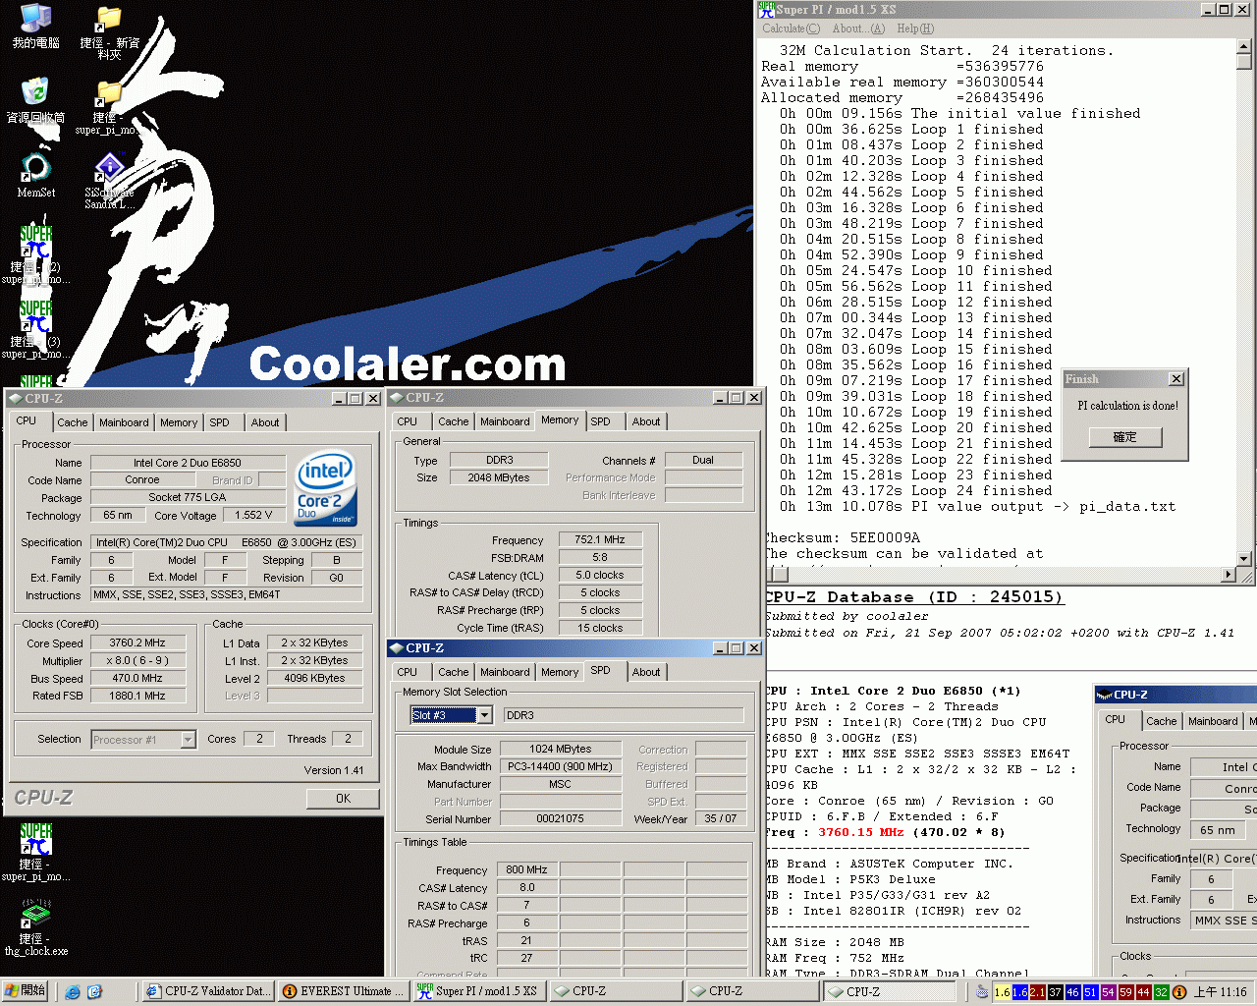This screenshot has width=1257, height=1006.
Task: Switch to Memory tab in CPU window
Action: [x=179, y=422]
